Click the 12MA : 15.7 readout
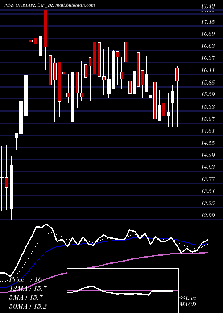Screen dimensions: 223x313 click(x=28, y=288)
